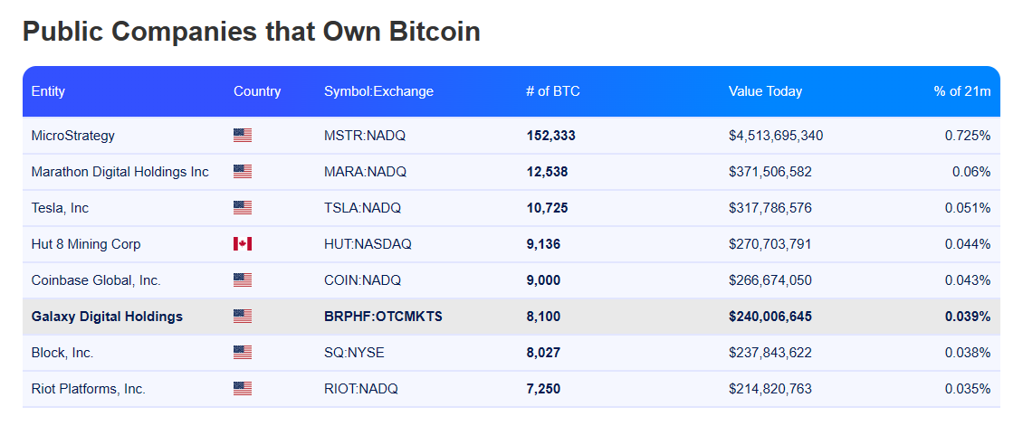Open the MicroStrategy entity name

(x=73, y=136)
